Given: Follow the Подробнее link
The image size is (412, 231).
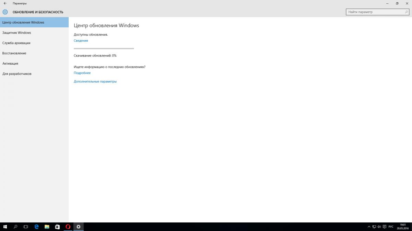Looking at the screenshot, I should click(x=82, y=73).
